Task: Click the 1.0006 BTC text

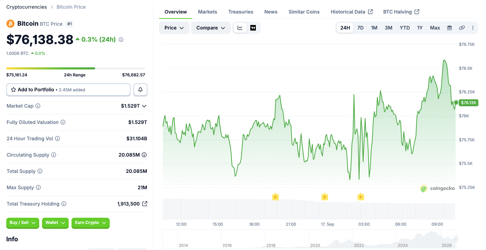Action: click(x=17, y=53)
